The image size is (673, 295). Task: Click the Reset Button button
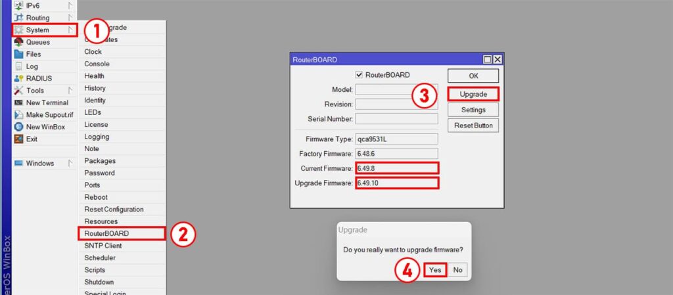tap(473, 125)
